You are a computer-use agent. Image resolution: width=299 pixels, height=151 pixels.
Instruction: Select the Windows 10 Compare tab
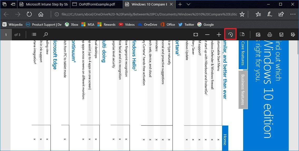[x=149, y=4]
